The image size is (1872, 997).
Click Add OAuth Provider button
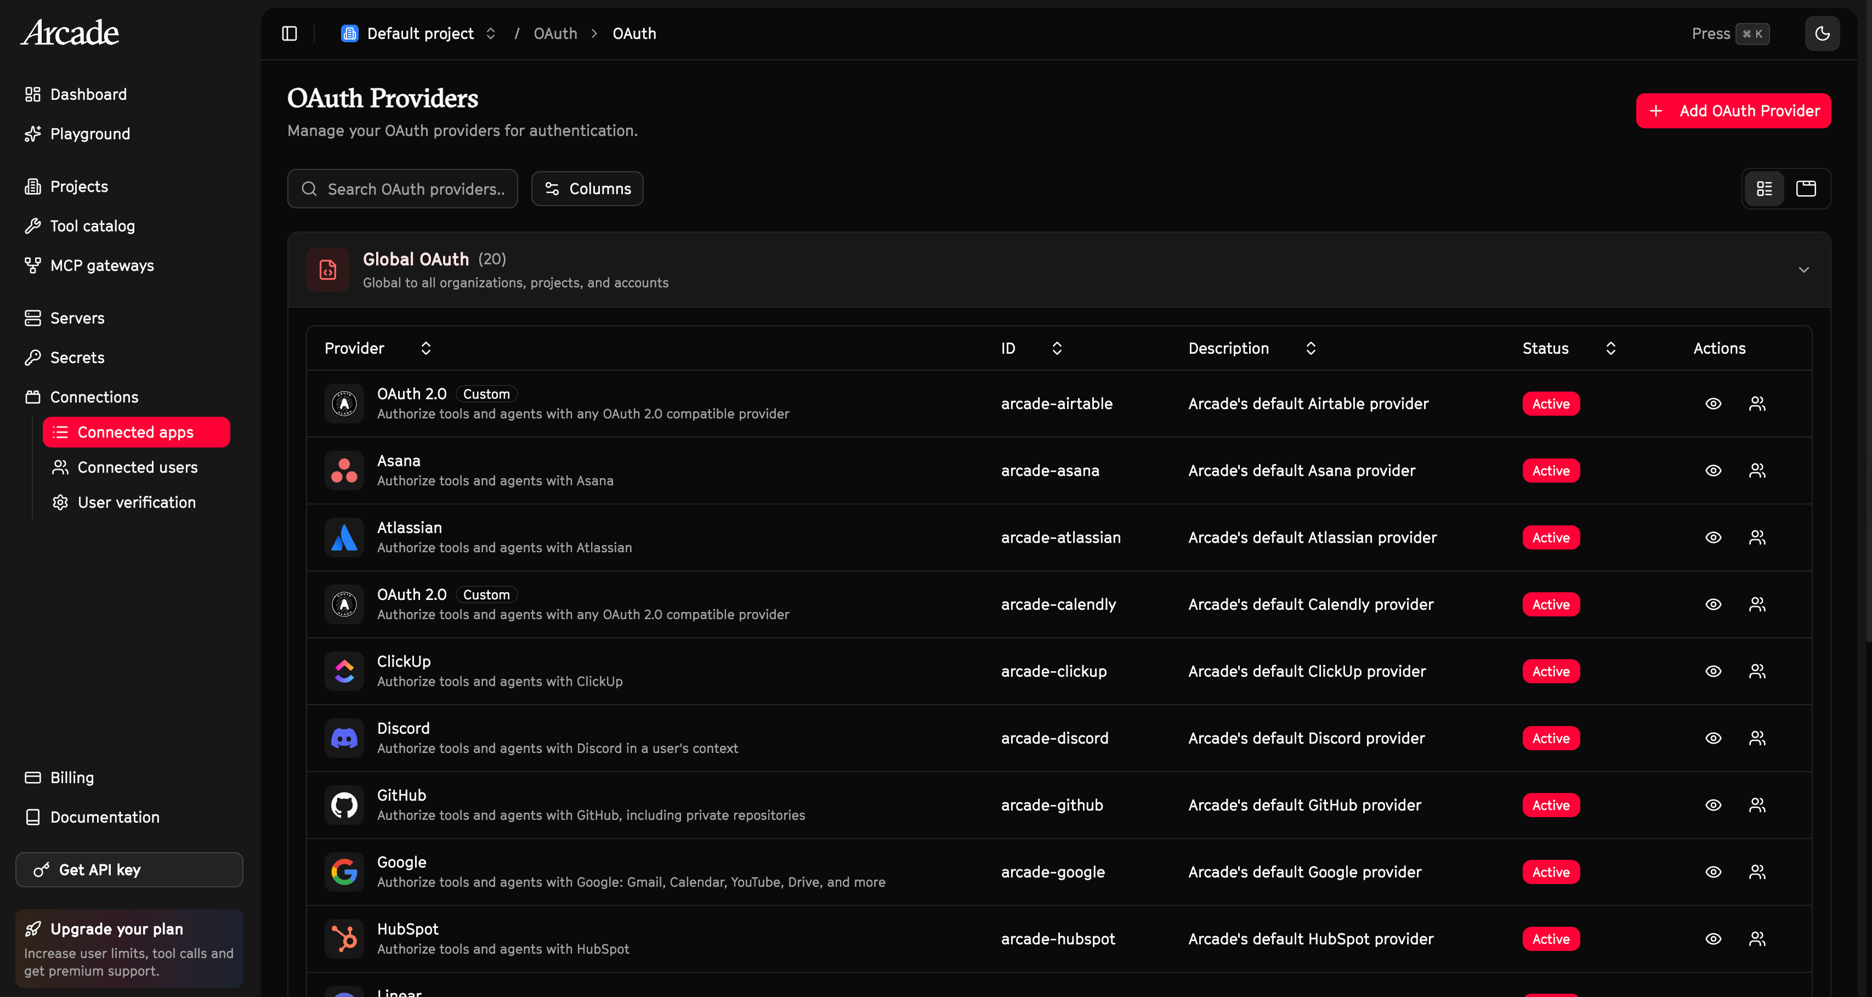pos(1733,111)
